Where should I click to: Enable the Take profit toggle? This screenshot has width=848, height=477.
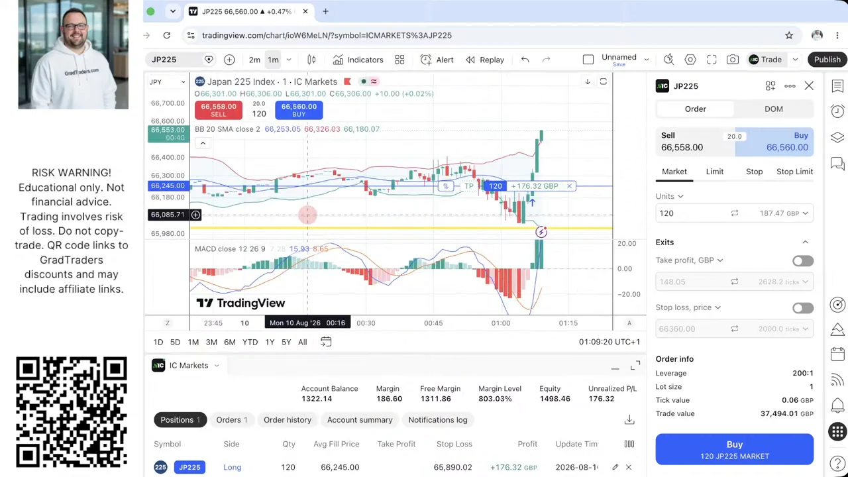[803, 260]
